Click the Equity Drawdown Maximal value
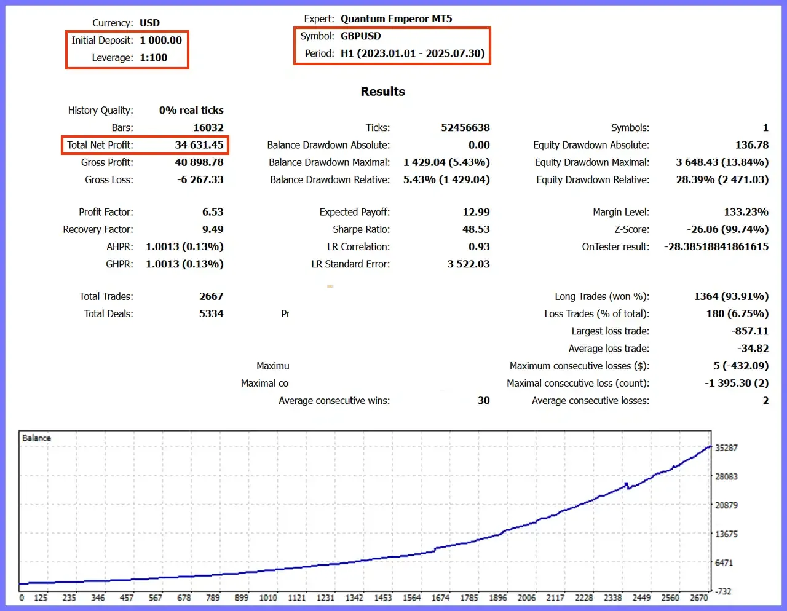 pos(722,162)
